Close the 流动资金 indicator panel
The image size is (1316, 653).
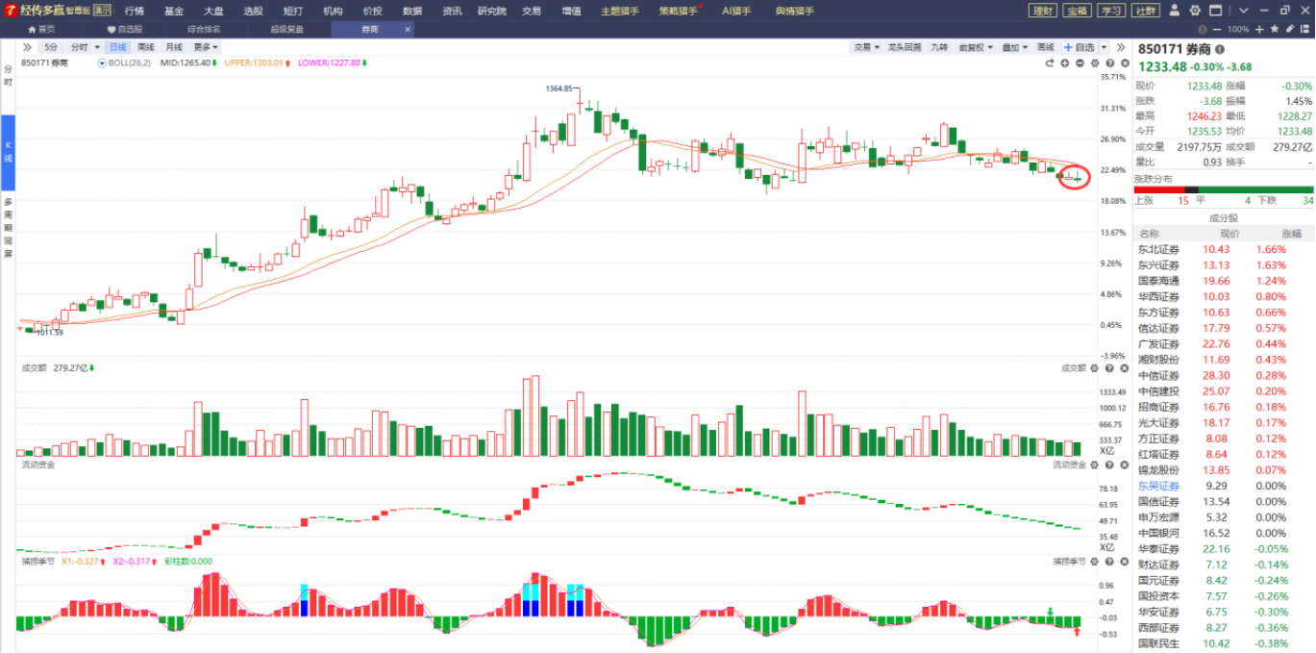click(1122, 465)
